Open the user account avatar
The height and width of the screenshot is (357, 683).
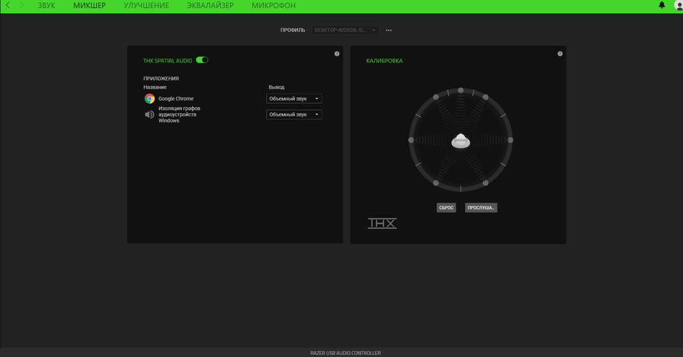[678, 5]
